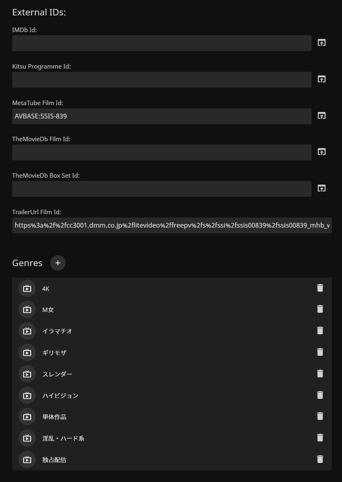Screen dimensions: 342x482
Task: Focus the Kitsu Programme Id field
Action: tap(162, 80)
